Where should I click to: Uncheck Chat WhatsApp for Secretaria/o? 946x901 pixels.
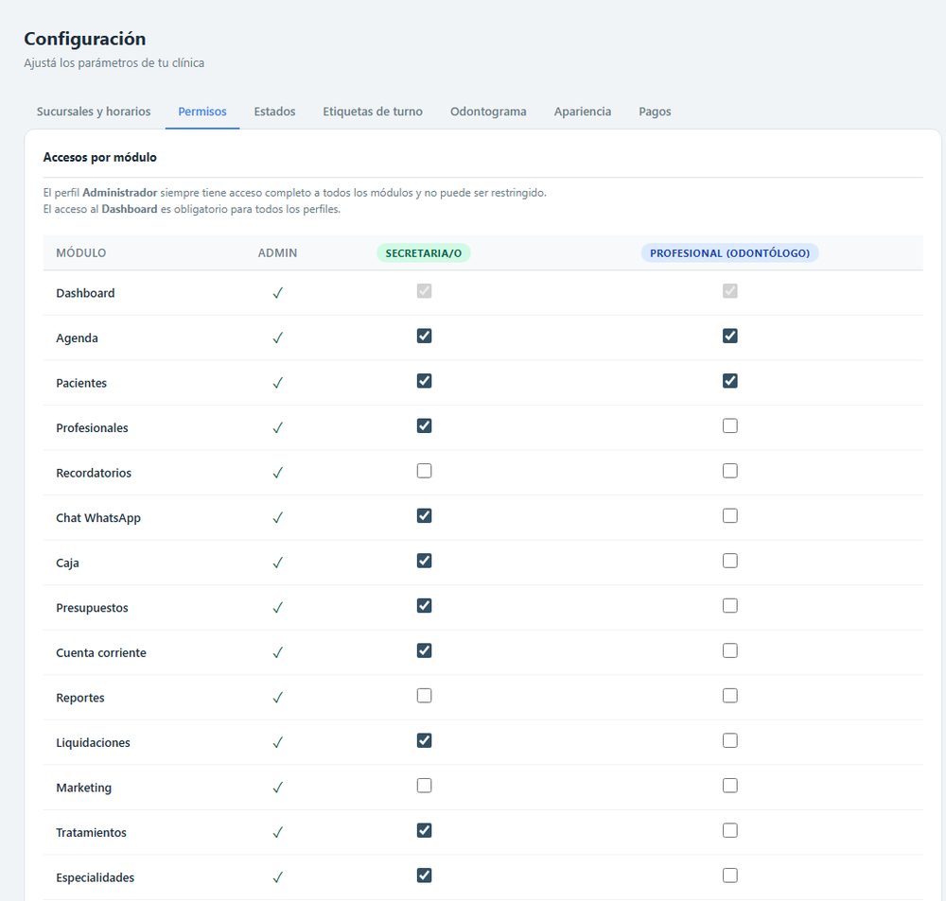(424, 515)
